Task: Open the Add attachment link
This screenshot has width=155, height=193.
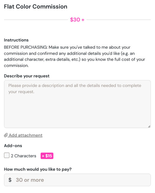Action: (x=25, y=135)
